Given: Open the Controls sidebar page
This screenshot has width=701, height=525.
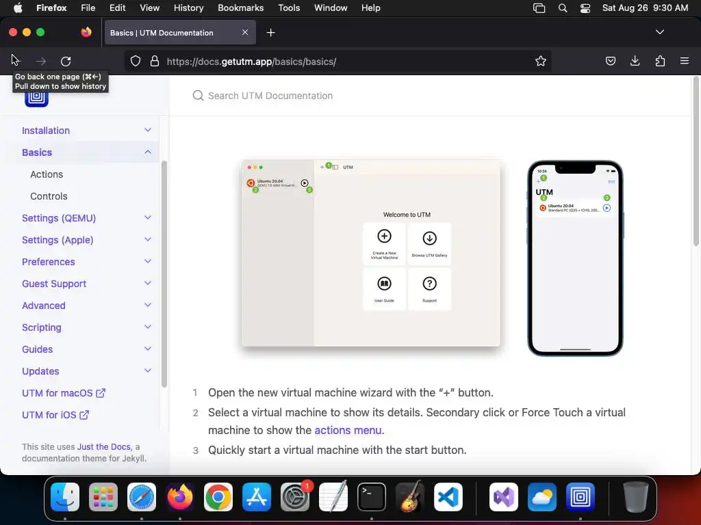Looking at the screenshot, I should tap(49, 196).
